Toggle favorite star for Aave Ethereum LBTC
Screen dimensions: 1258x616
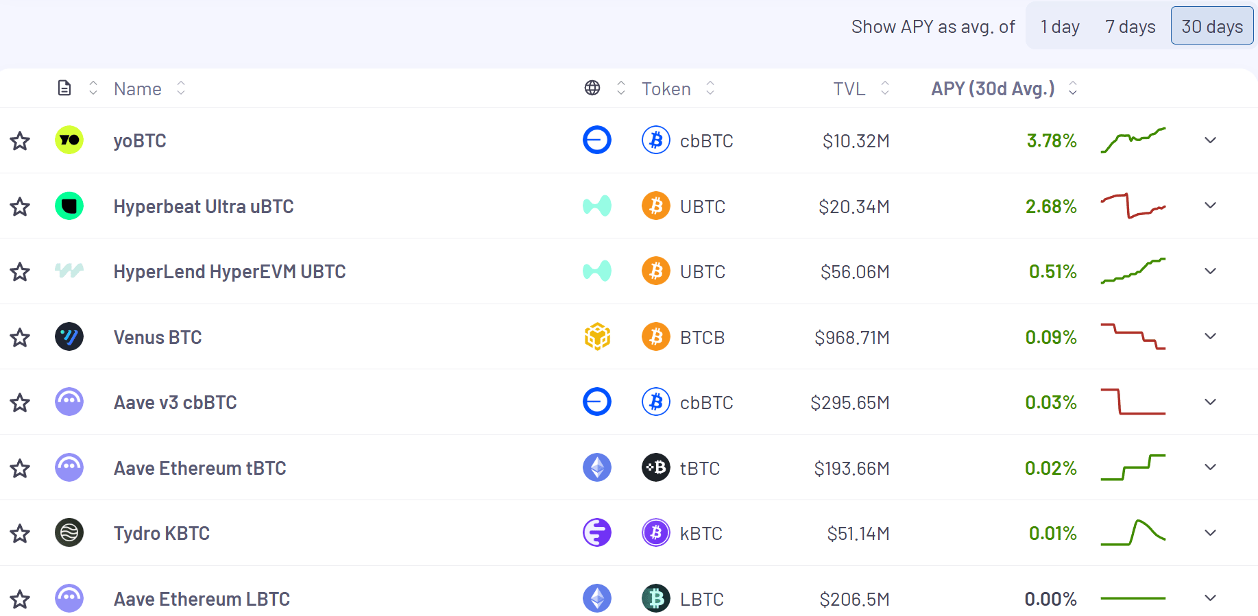(20, 600)
